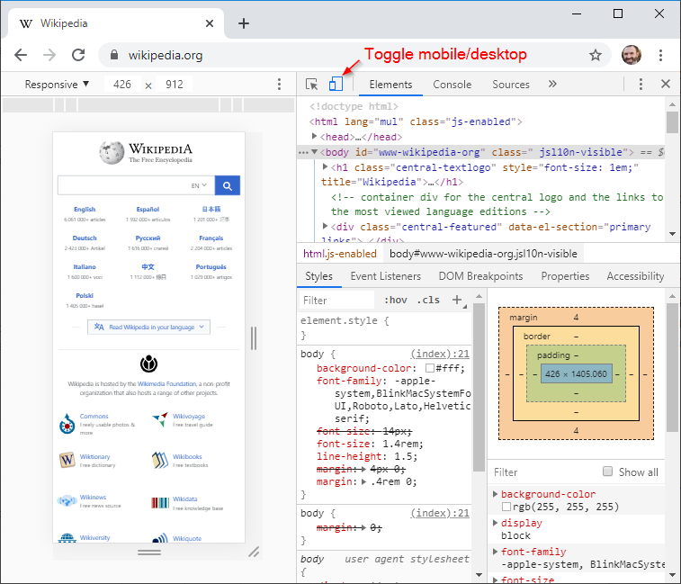Toggle the .cls class editor
The height and width of the screenshot is (584, 681).
(x=429, y=300)
